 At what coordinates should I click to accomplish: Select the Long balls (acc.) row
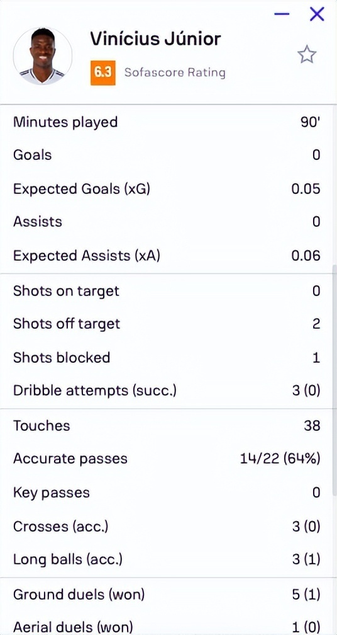(167, 559)
